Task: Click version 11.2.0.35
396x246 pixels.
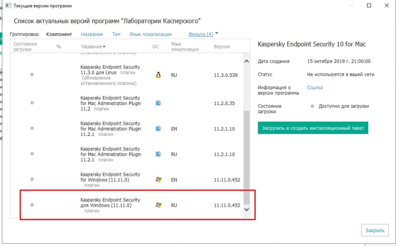Action: [x=224, y=103]
